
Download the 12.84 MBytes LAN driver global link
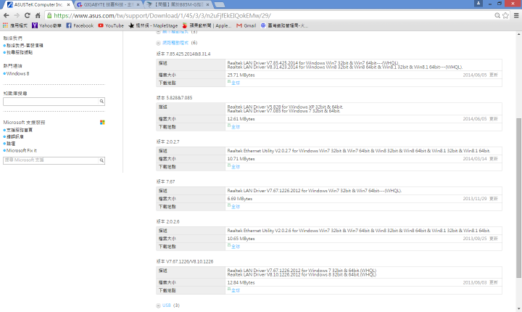pyautogui.click(x=236, y=290)
